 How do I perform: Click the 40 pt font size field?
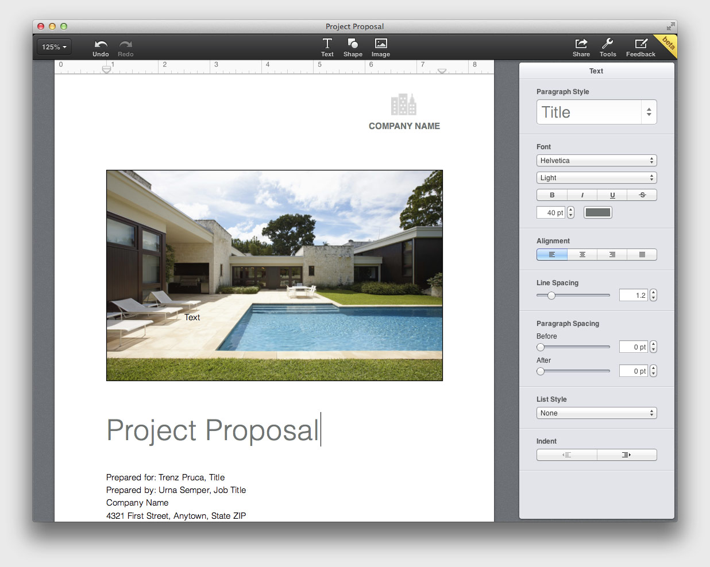point(551,213)
